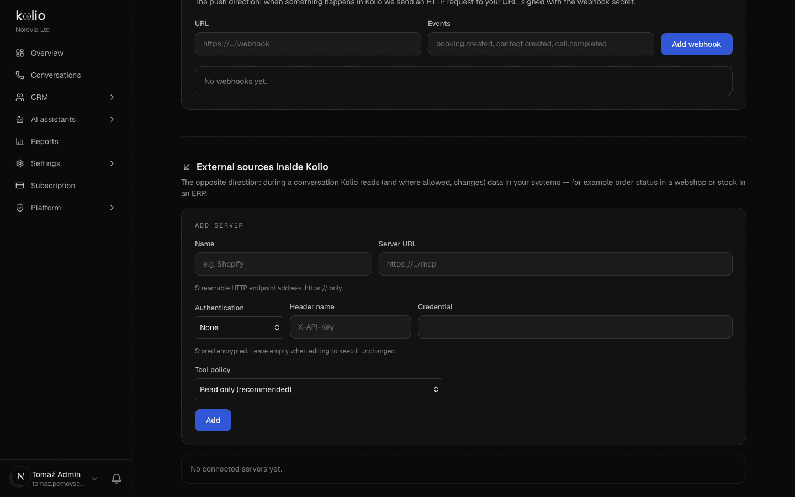Image resolution: width=795 pixels, height=497 pixels.
Task: Click the 'External sources inside Kolio' heading
Action: click(x=262, y=167)
